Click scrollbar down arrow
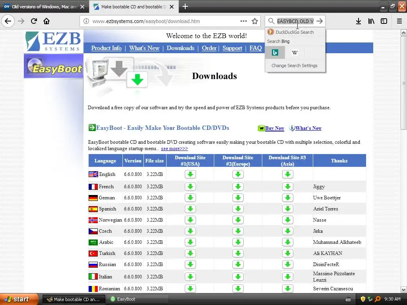Screen dimensions: 407x305 403,290
